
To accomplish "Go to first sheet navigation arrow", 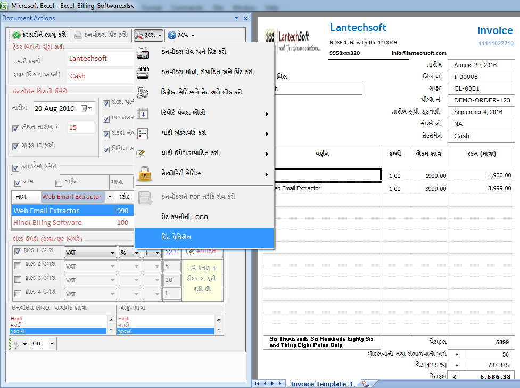I will (x=257, y=383).
